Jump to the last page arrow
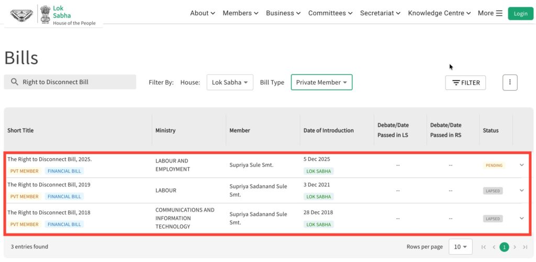 click(525, 247)
